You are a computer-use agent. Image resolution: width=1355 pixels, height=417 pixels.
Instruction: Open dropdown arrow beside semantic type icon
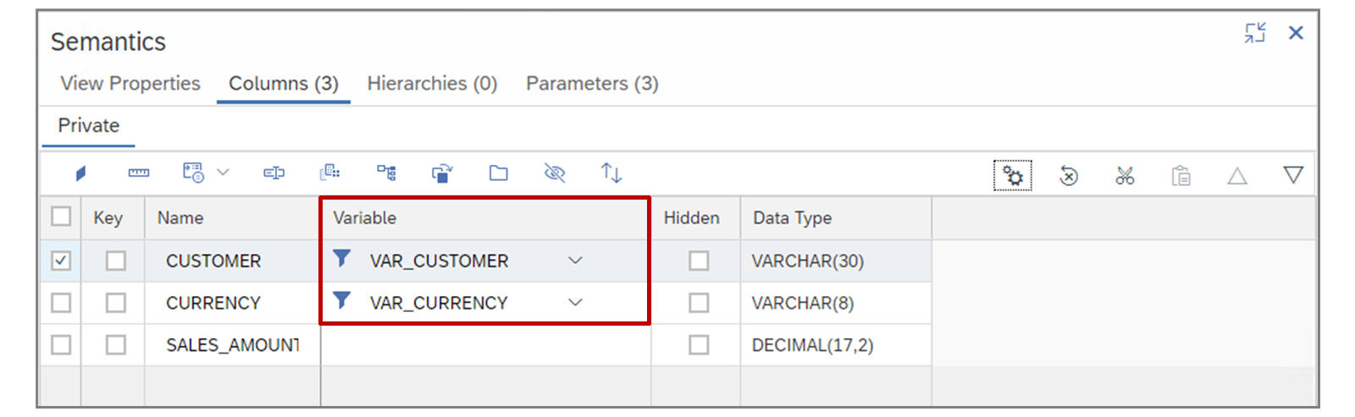click(223, 173)
